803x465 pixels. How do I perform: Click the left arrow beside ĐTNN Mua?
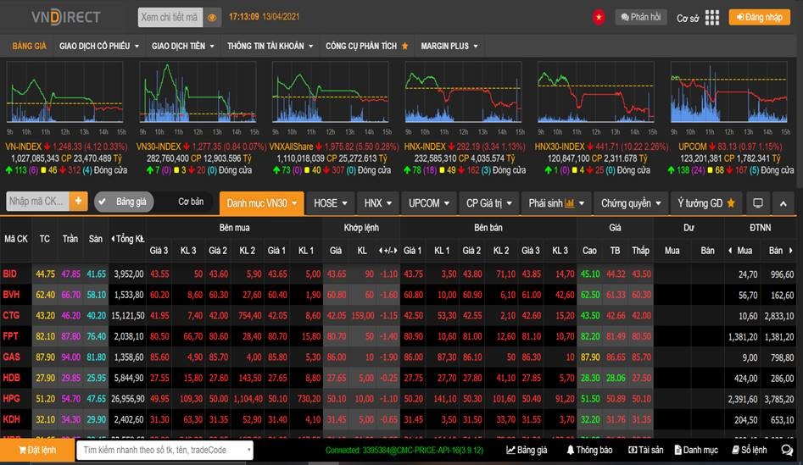730,251
